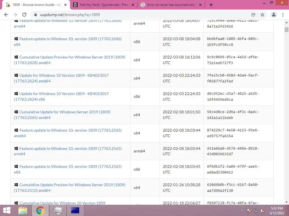Viewport: 289px width, 216px height.
Task: Click the uupdump.net address field
Action: [x=140, y=15]
